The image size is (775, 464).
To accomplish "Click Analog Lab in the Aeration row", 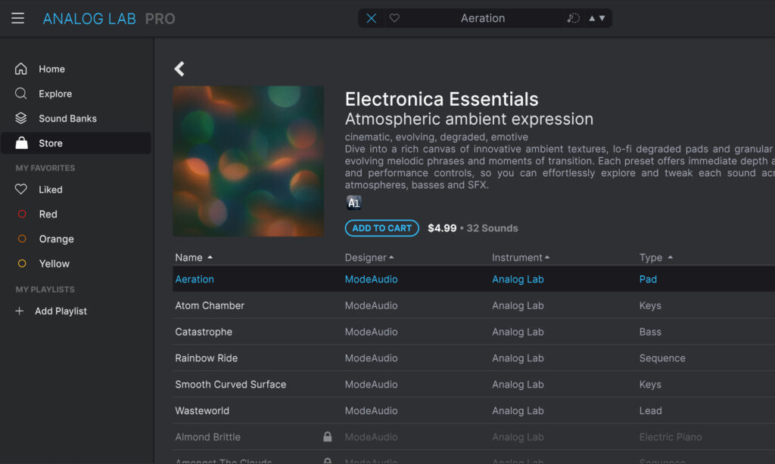I will [518, 280].
